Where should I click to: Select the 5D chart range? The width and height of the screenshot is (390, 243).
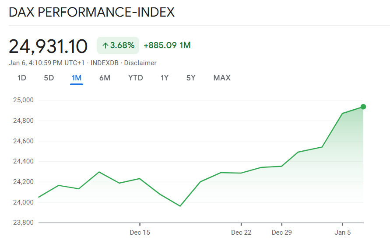(49, 78)
